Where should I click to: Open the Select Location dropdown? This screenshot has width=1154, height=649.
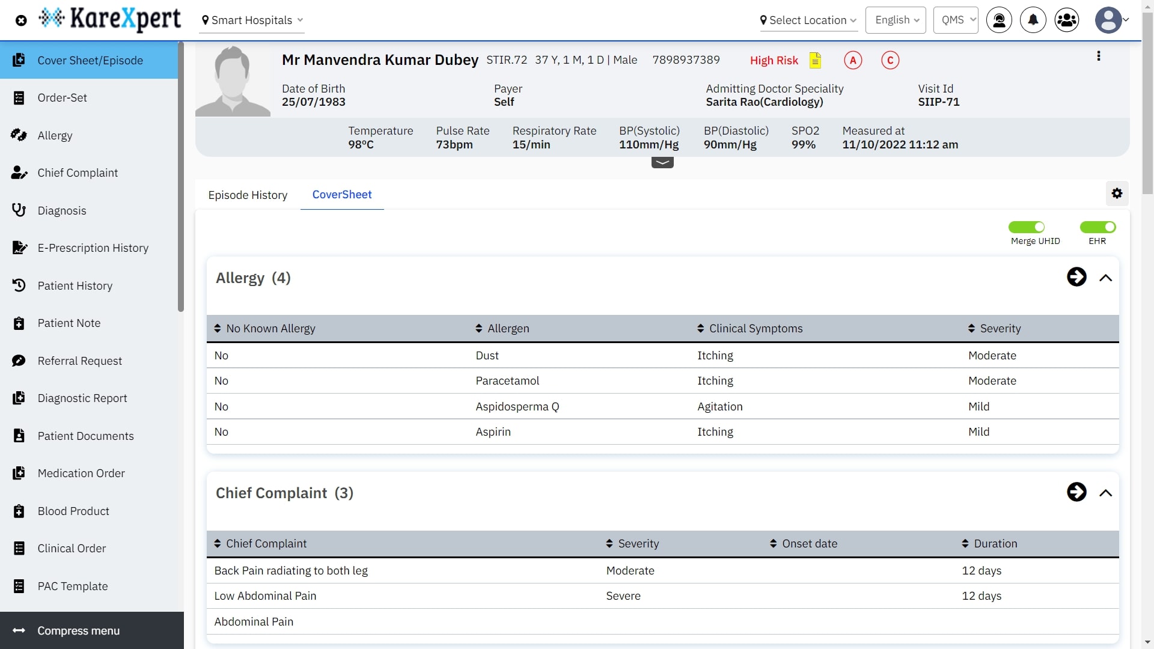click(808, 20)
